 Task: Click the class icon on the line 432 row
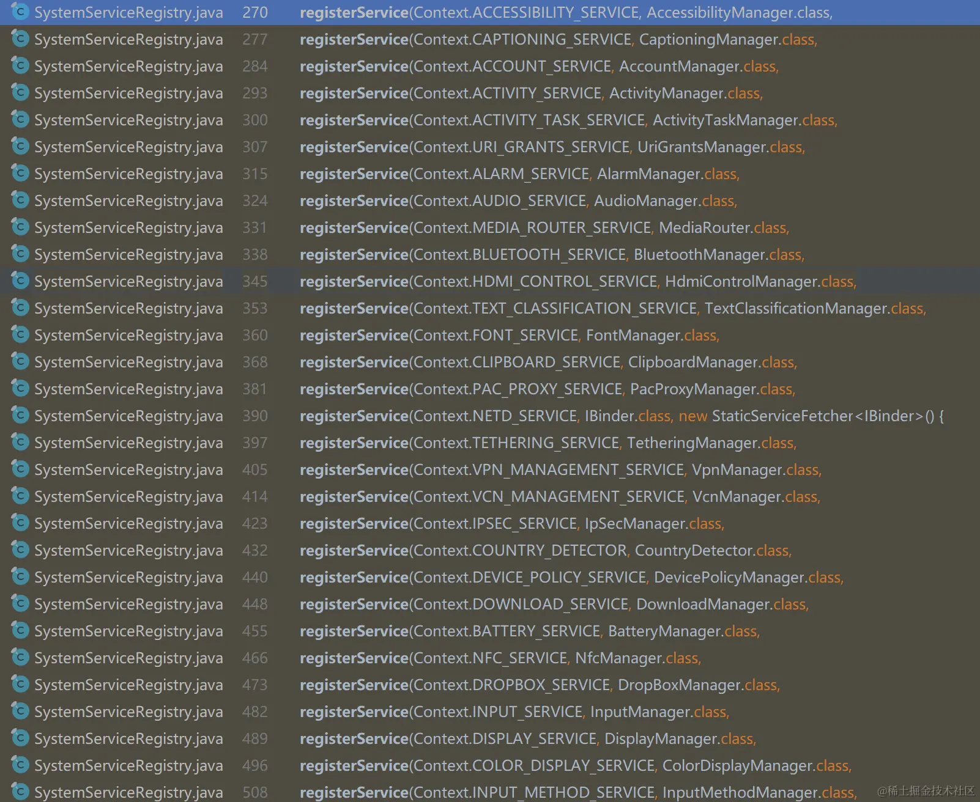click(x=20, y=550)
